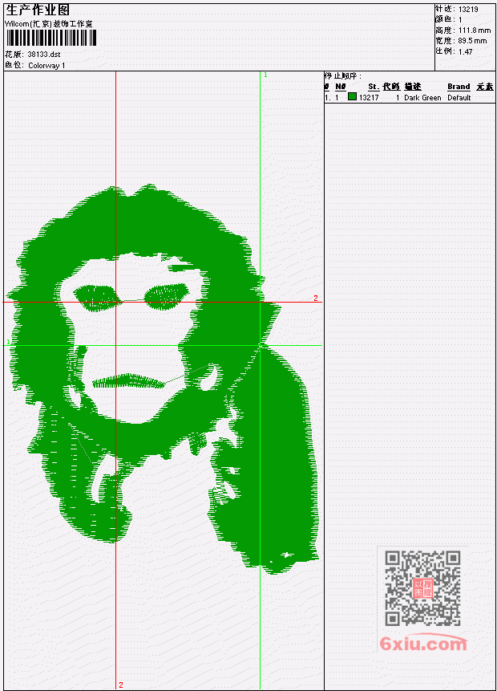
Task: Click the Dark Green description text
Action: [x=422, y=97]
